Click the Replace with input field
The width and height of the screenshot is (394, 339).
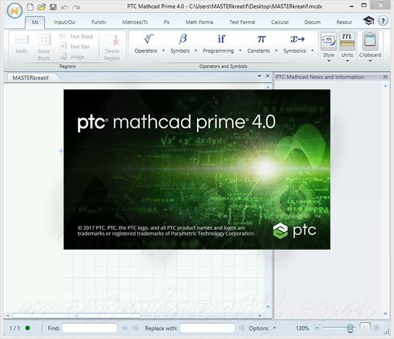coord(207,328)
